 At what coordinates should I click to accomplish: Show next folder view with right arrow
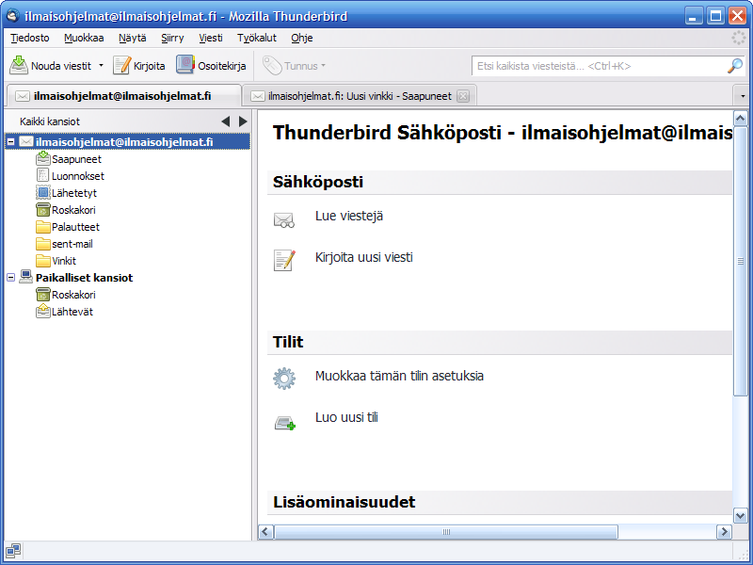click(x=243, y=121)
